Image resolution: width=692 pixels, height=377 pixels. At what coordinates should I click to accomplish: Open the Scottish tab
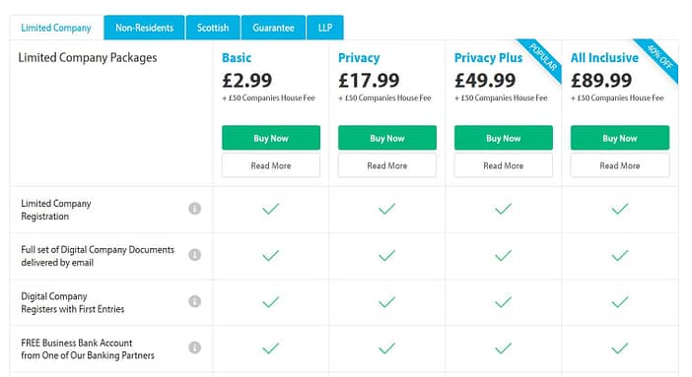coord(213,28)
